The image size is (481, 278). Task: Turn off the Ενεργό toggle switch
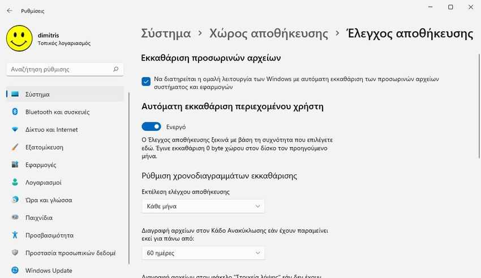click(x=151, y=126)
